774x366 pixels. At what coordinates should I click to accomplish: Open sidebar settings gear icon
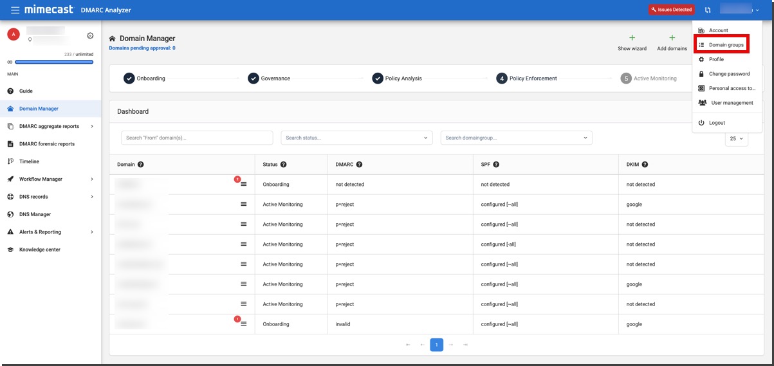(90, 36)
